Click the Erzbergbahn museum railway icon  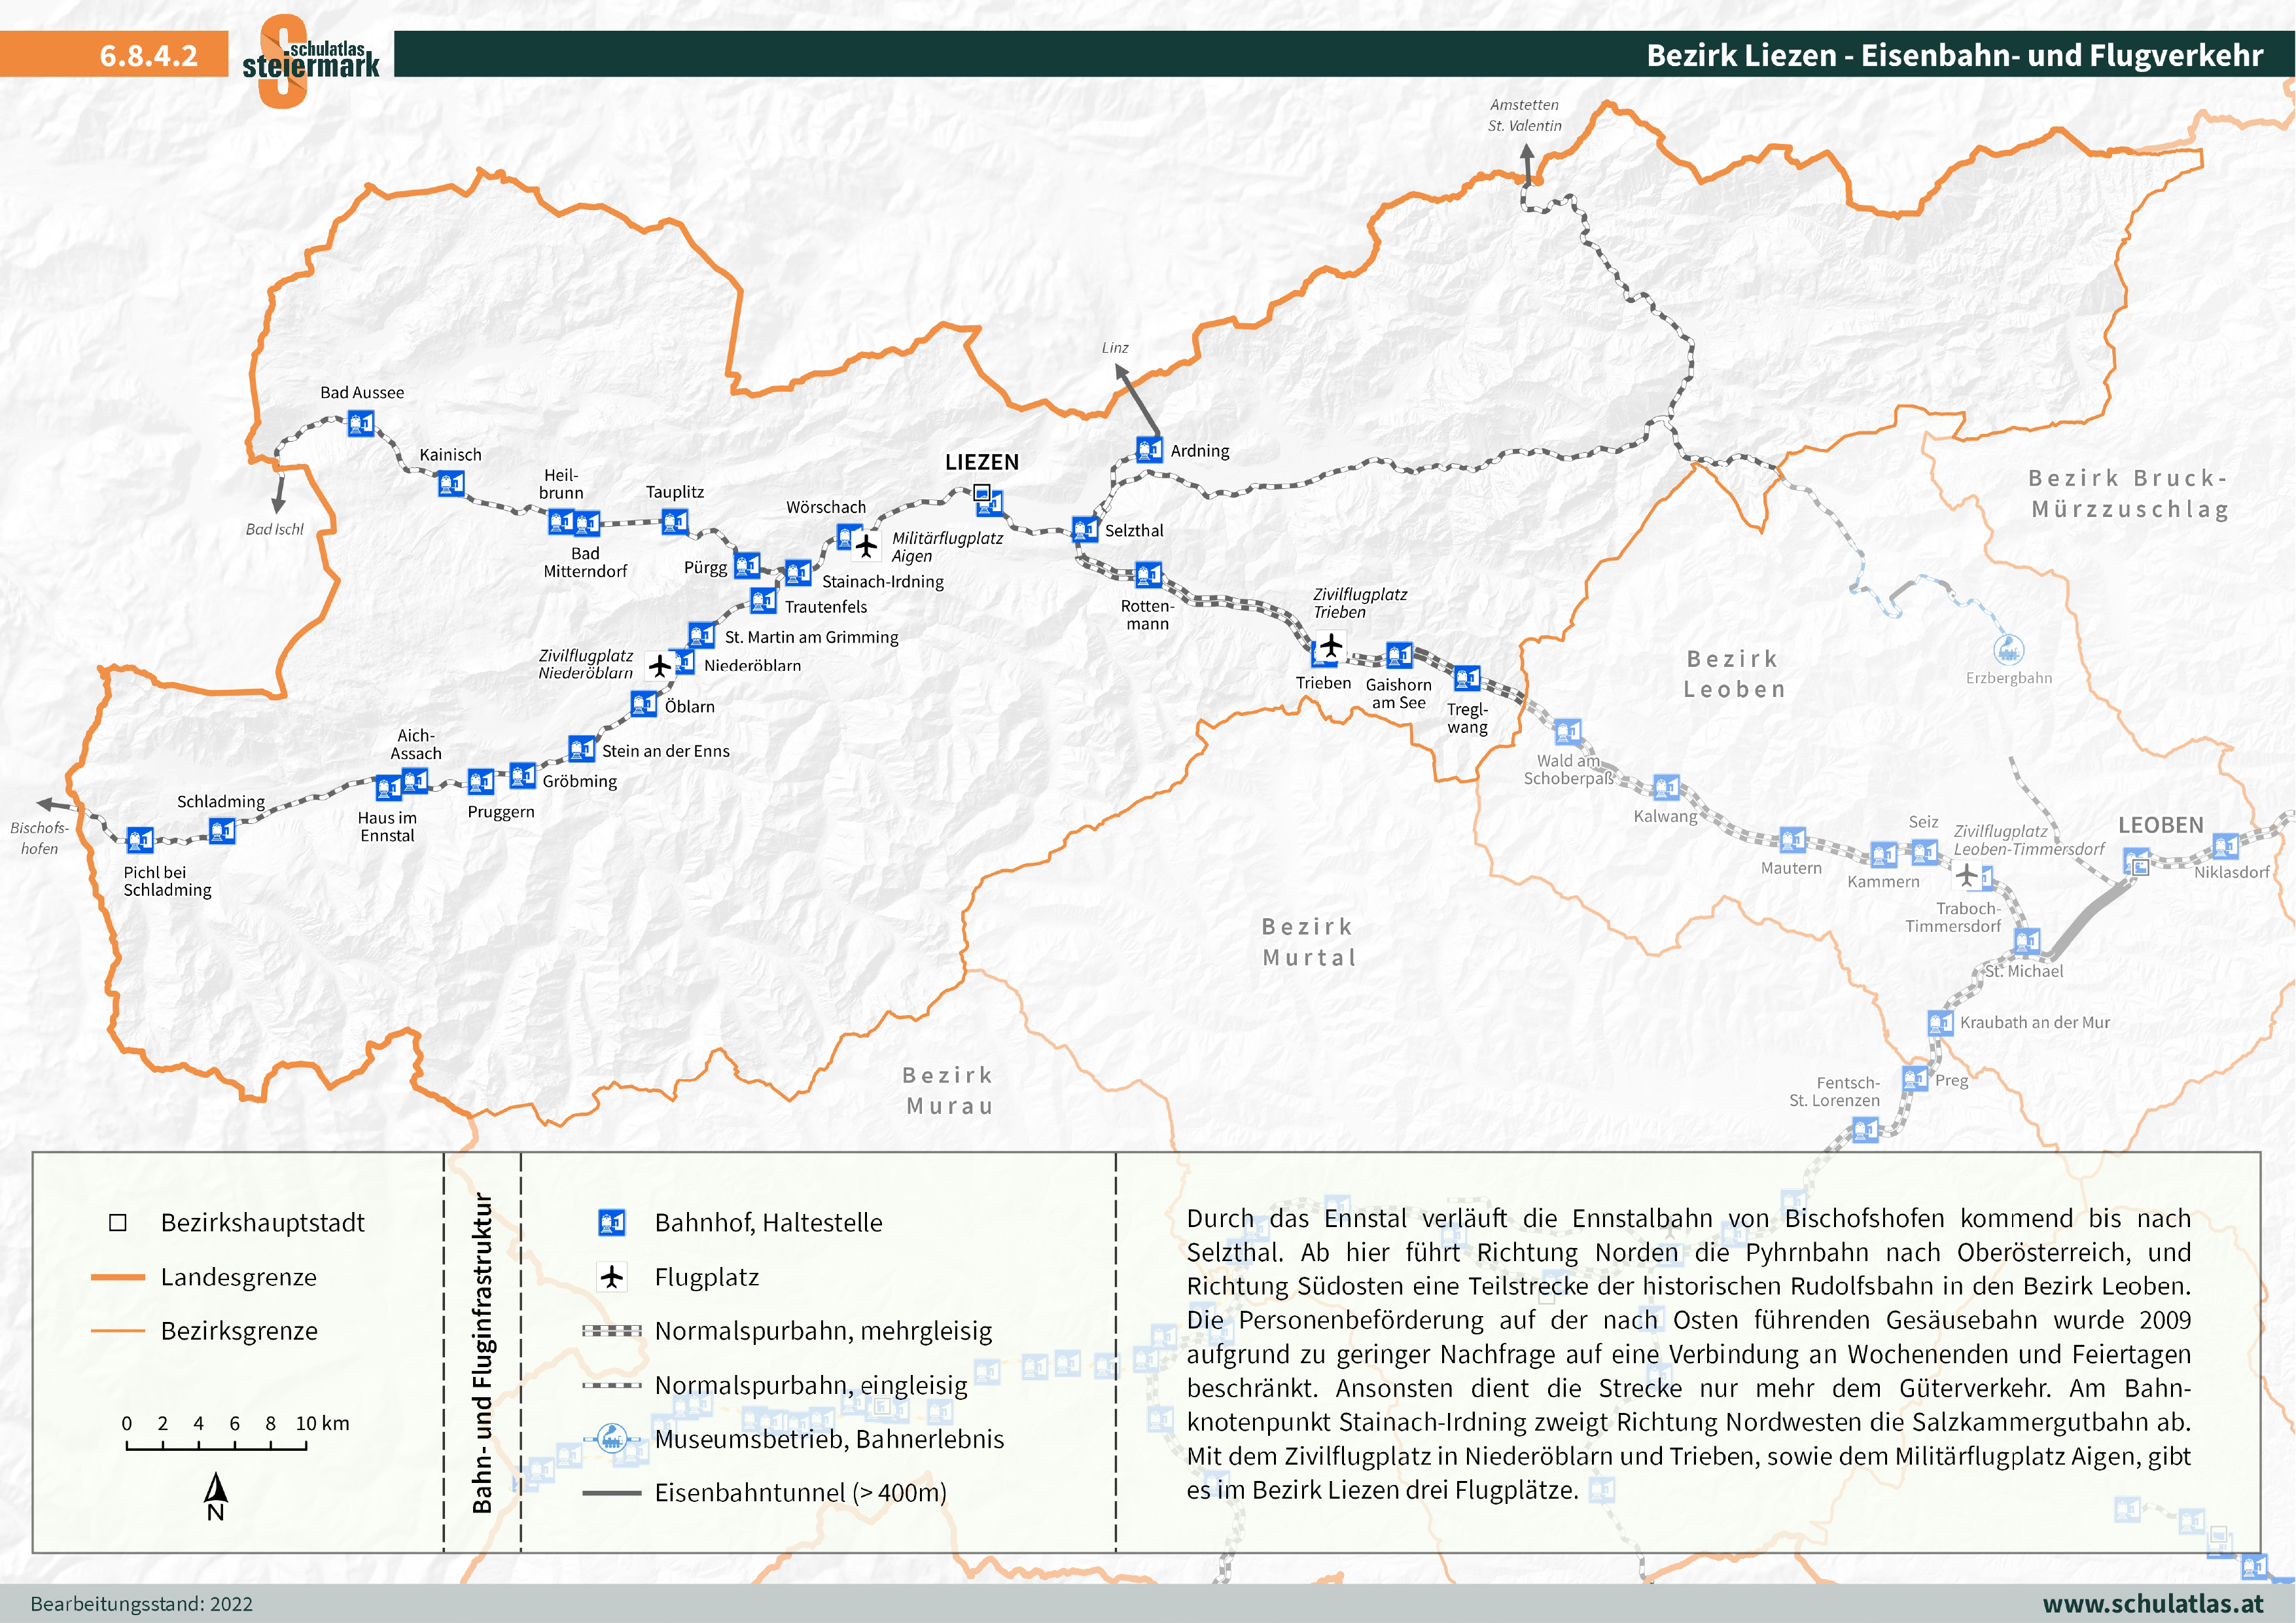coord(2008,650)
